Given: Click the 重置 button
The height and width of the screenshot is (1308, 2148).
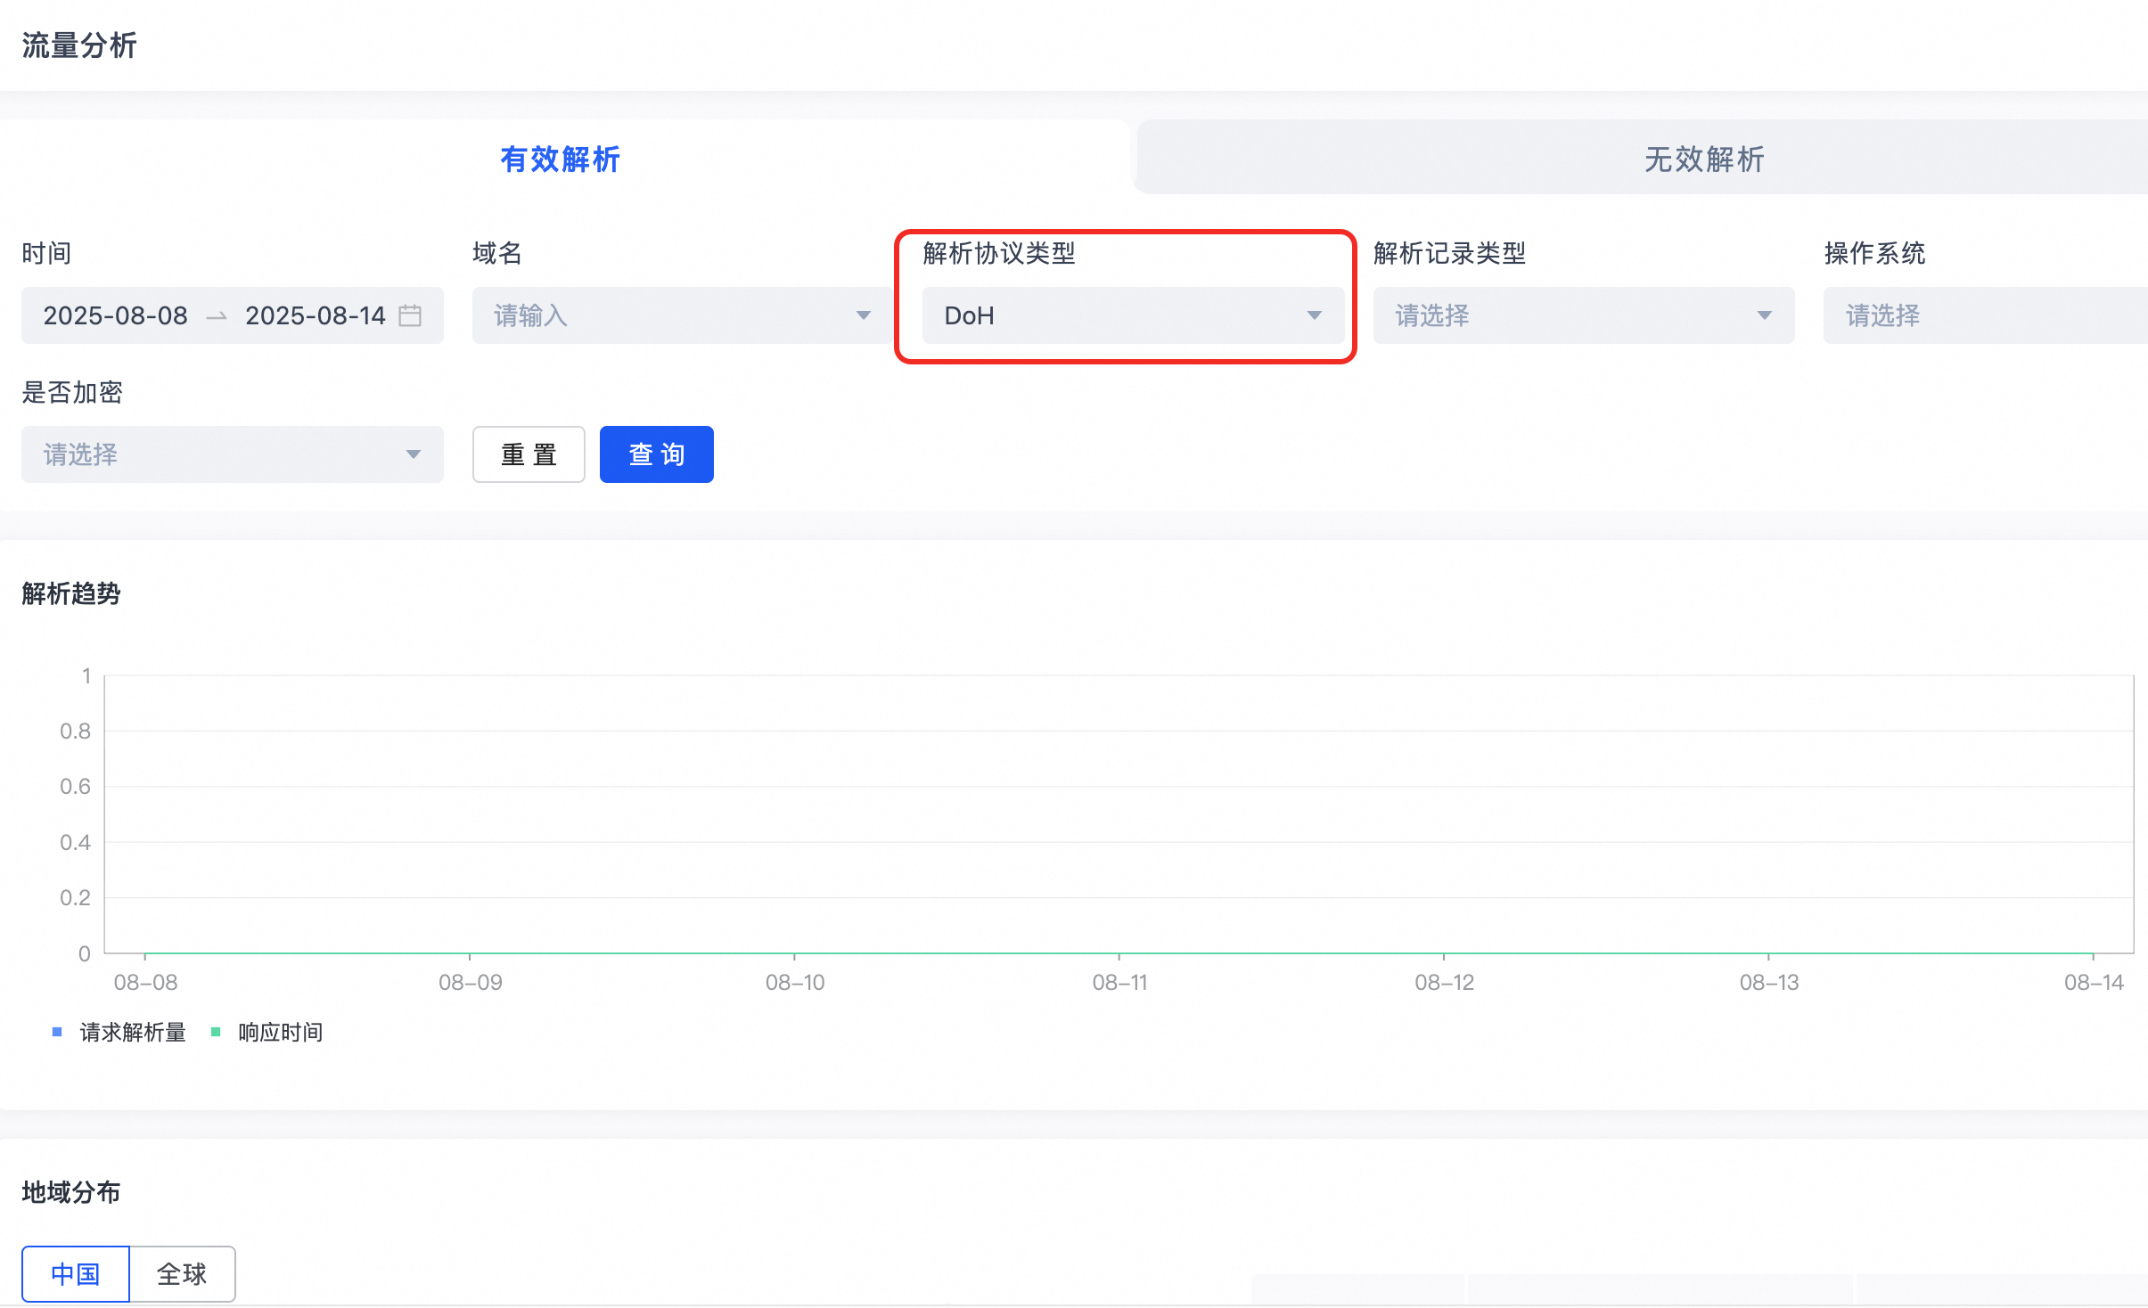Looking at the screenshot, I should tap(529, 454).
